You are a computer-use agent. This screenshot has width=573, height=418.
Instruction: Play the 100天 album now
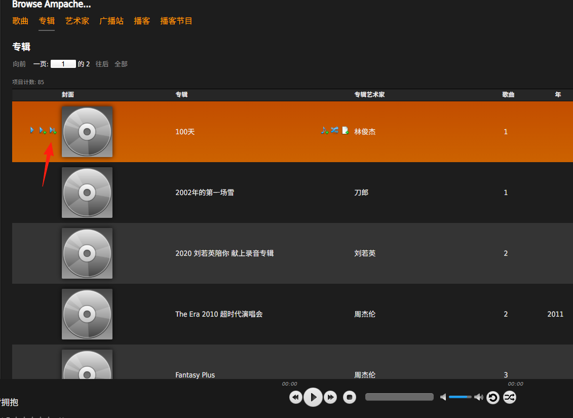point(32,130)
